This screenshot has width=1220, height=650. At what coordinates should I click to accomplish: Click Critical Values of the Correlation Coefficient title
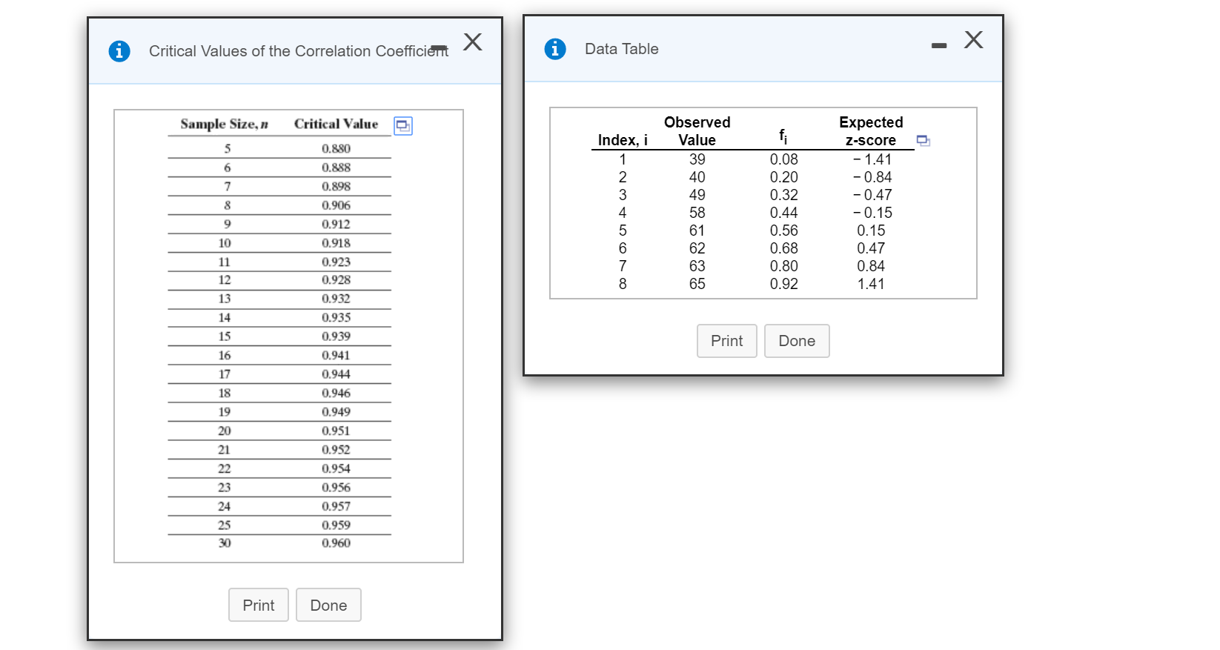[x=299, y=51]
